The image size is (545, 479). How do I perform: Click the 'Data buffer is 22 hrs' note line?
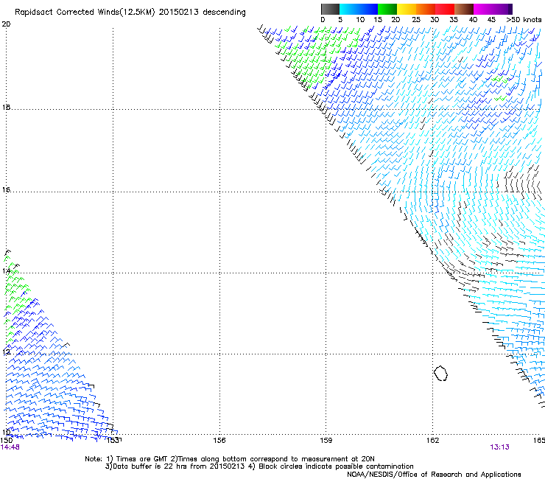260,466
